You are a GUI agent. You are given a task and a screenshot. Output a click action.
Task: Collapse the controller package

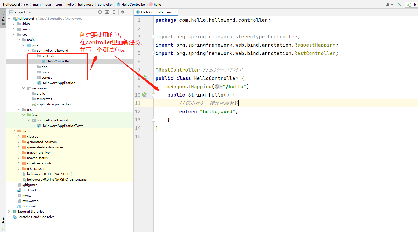click(33, 56)
